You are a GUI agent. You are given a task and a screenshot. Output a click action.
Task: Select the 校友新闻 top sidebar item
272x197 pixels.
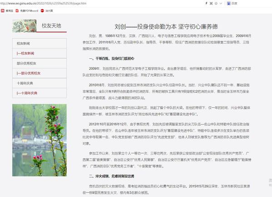click(x=40, y=43)
